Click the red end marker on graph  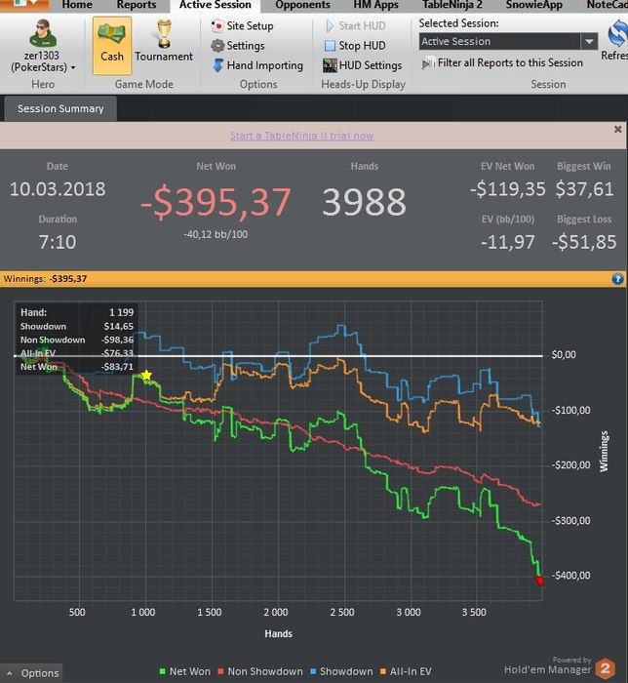click(x=539, y=582)
